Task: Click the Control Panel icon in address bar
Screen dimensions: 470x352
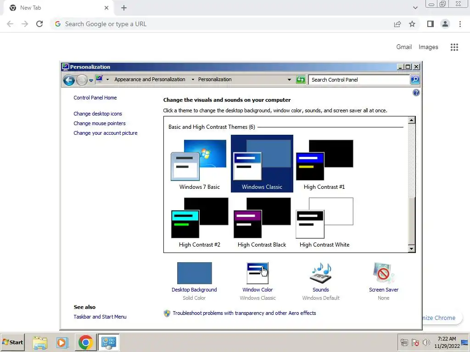Action: pos(99,79)
